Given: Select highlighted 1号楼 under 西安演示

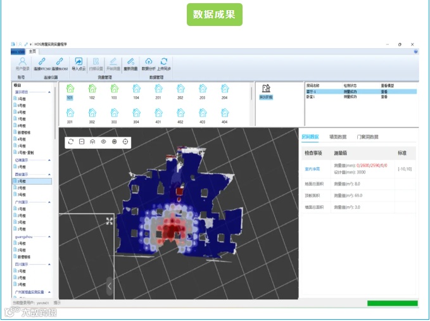Looking at the screenshot, I should (x=32, y=181).
